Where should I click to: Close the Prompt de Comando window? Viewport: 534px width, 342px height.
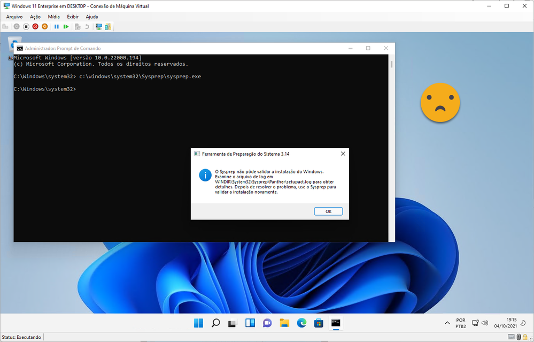386,48
